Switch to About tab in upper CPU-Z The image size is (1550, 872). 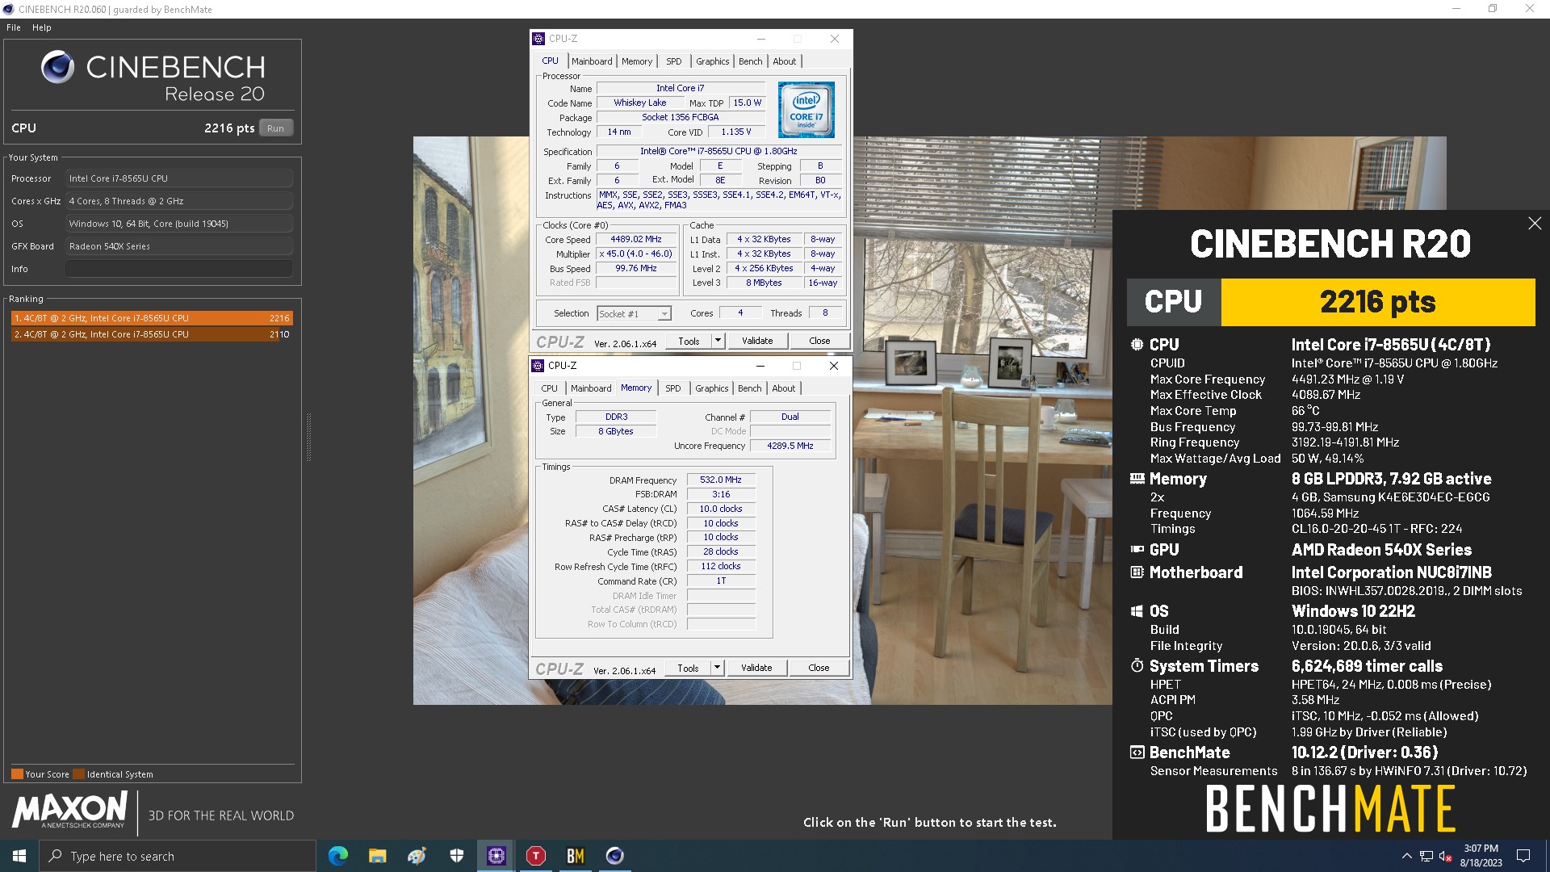pyautogui.click(x=784, y=61)
